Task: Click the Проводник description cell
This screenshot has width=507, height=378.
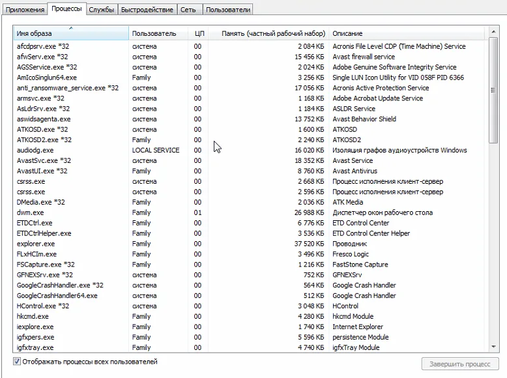Action: pos(349,244)
